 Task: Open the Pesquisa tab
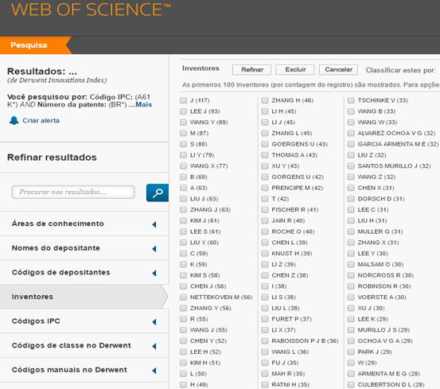click(29, 45)
